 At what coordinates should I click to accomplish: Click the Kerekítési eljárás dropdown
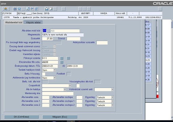[49, 55]
